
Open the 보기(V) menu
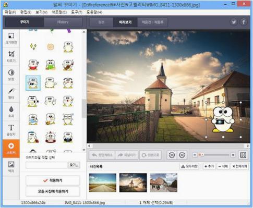(x=41, y=12)
